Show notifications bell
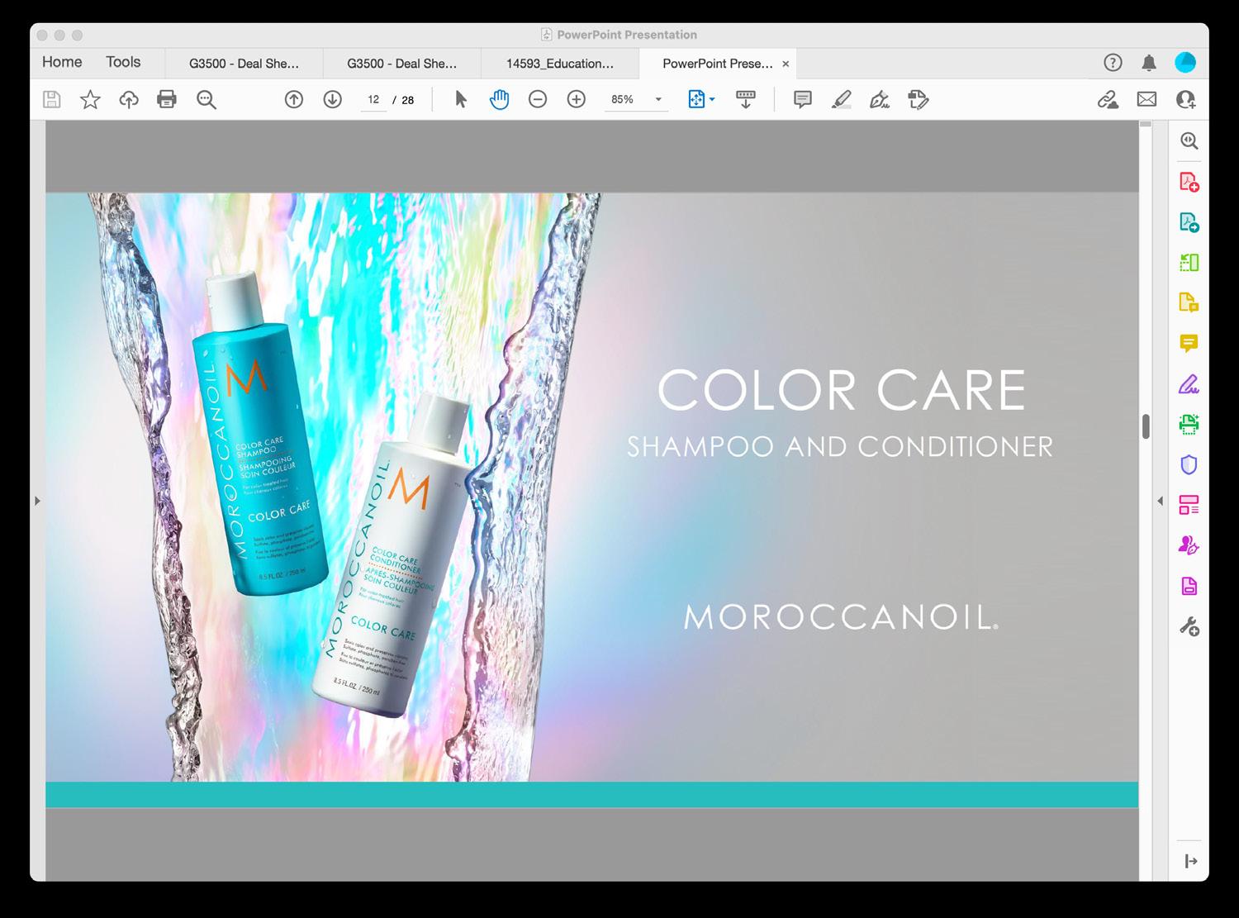The width and height of the screenshot is (1239, 918). coord(1149,63)
